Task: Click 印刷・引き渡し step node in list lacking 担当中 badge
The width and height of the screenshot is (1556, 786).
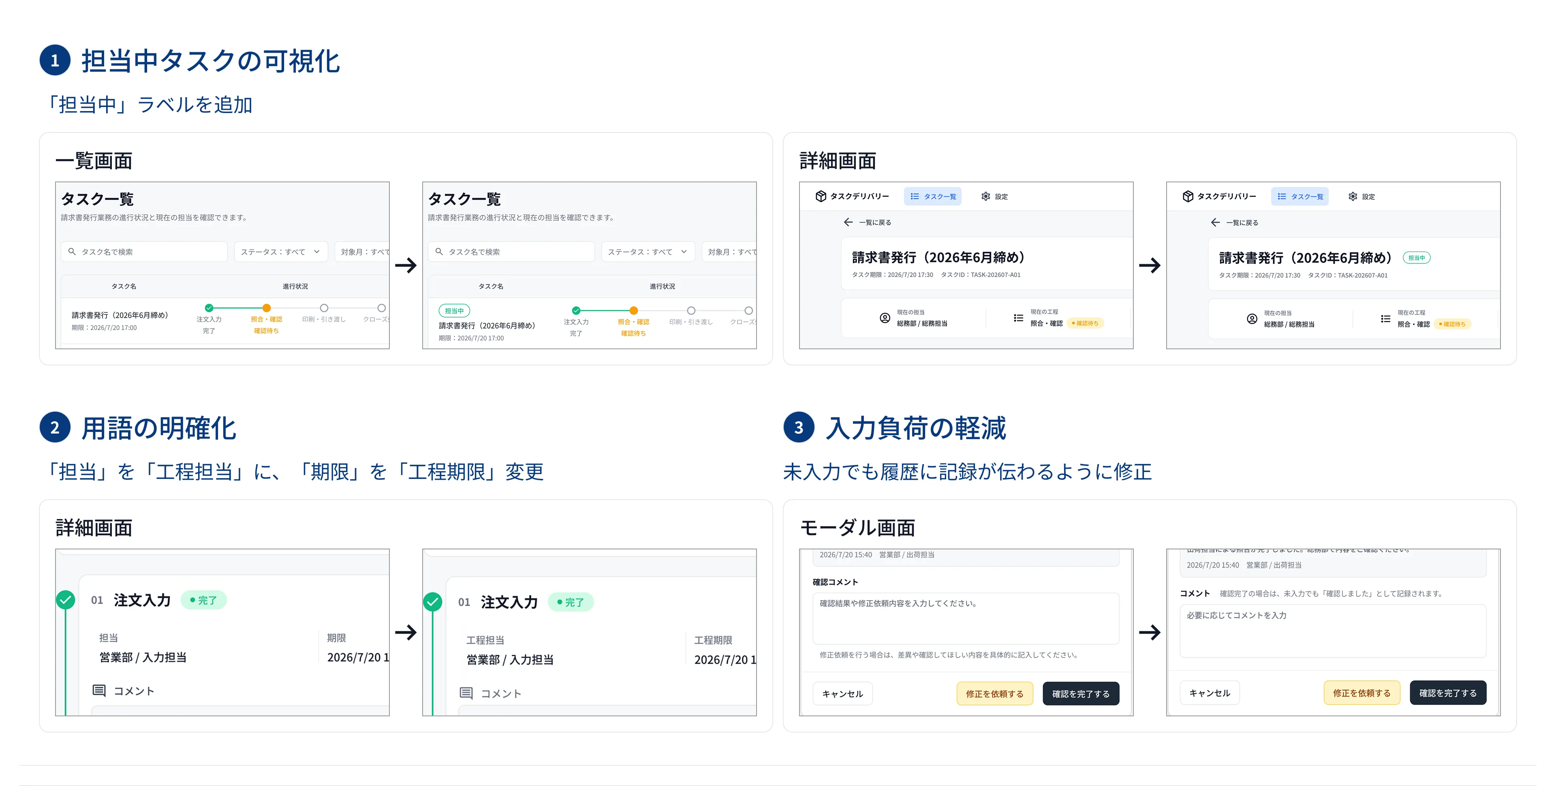Action: (324, 308)
